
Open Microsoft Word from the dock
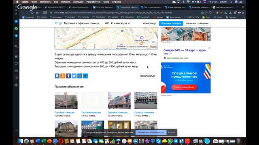pos(38,141)
